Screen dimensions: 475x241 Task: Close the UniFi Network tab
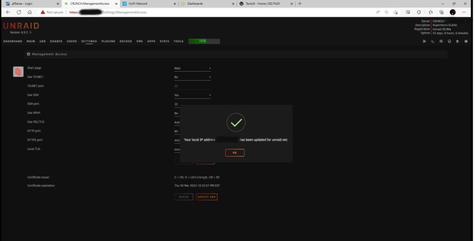(x=174, y=4)
